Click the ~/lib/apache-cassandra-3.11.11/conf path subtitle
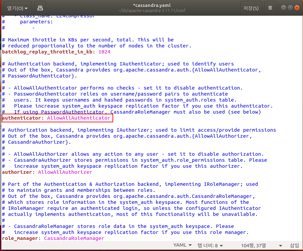303x251 pixels. pos(152,11)
